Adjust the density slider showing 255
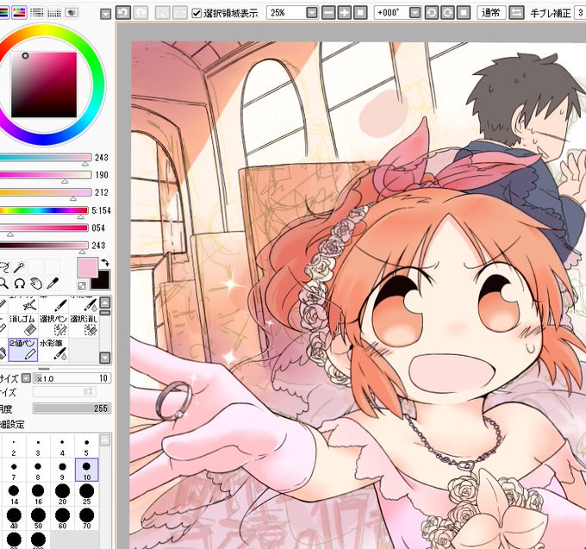The height and width of the screenshot is (549, 586). coord(72,409)
